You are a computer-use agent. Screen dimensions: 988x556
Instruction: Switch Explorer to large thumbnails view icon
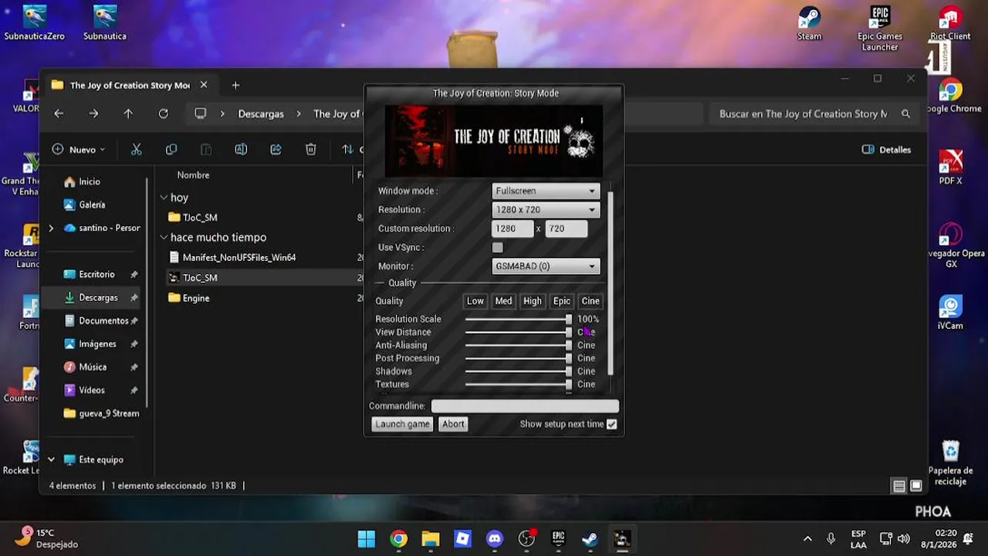pyautogui.click(x=915, y=486)
